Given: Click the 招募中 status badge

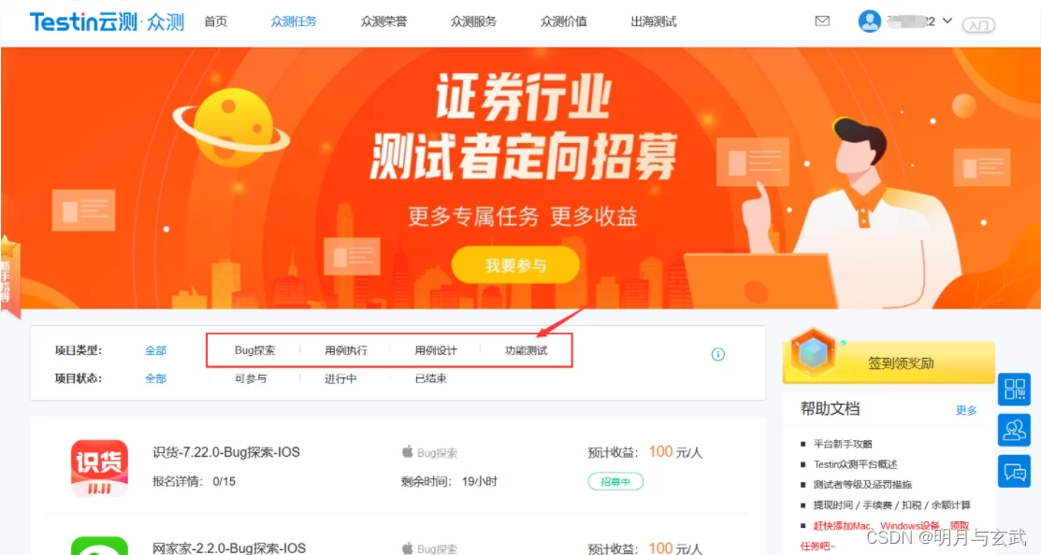Looking at the screenshot, I should (615, 482).
